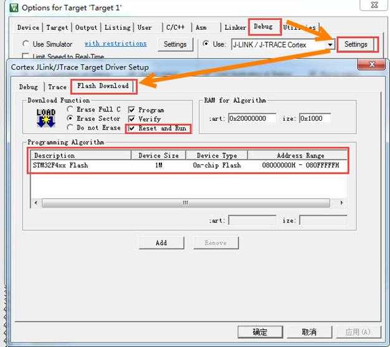
Task: Select the Erase Sector radio button
Action: tap(70, 118)
